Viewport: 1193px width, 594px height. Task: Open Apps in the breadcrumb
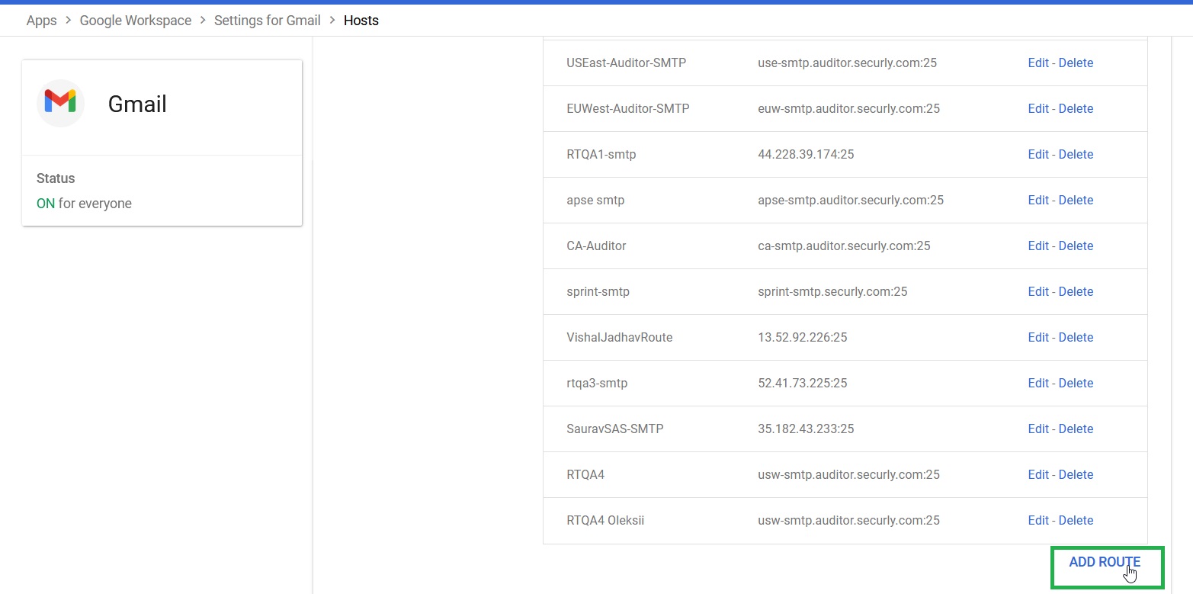41,21
